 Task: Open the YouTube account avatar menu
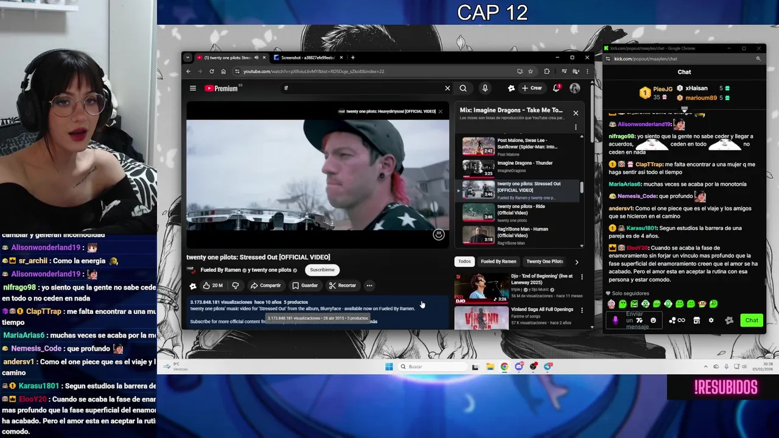(x=575, y=88)
